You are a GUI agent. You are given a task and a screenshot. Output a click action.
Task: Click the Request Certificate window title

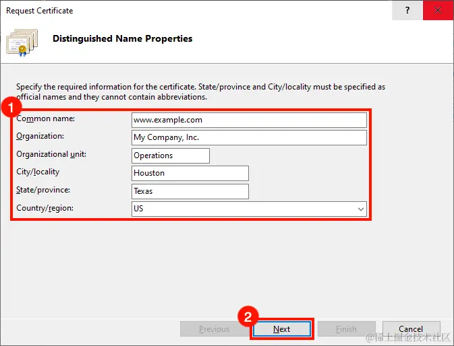40,11
